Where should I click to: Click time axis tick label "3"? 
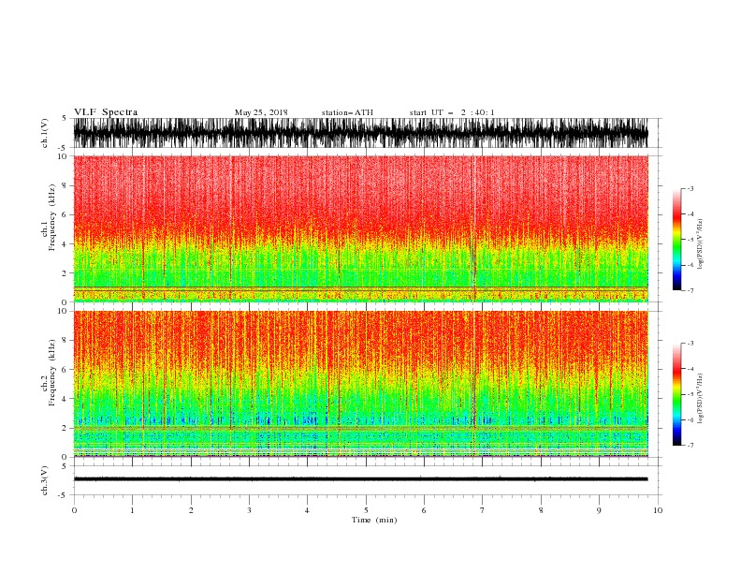[249, 510]
